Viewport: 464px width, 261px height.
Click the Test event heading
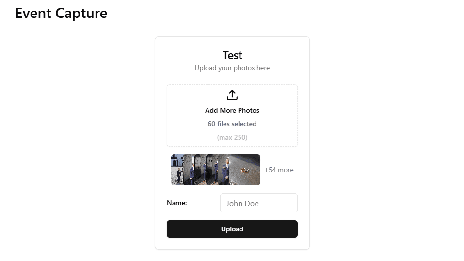(232, 55)
